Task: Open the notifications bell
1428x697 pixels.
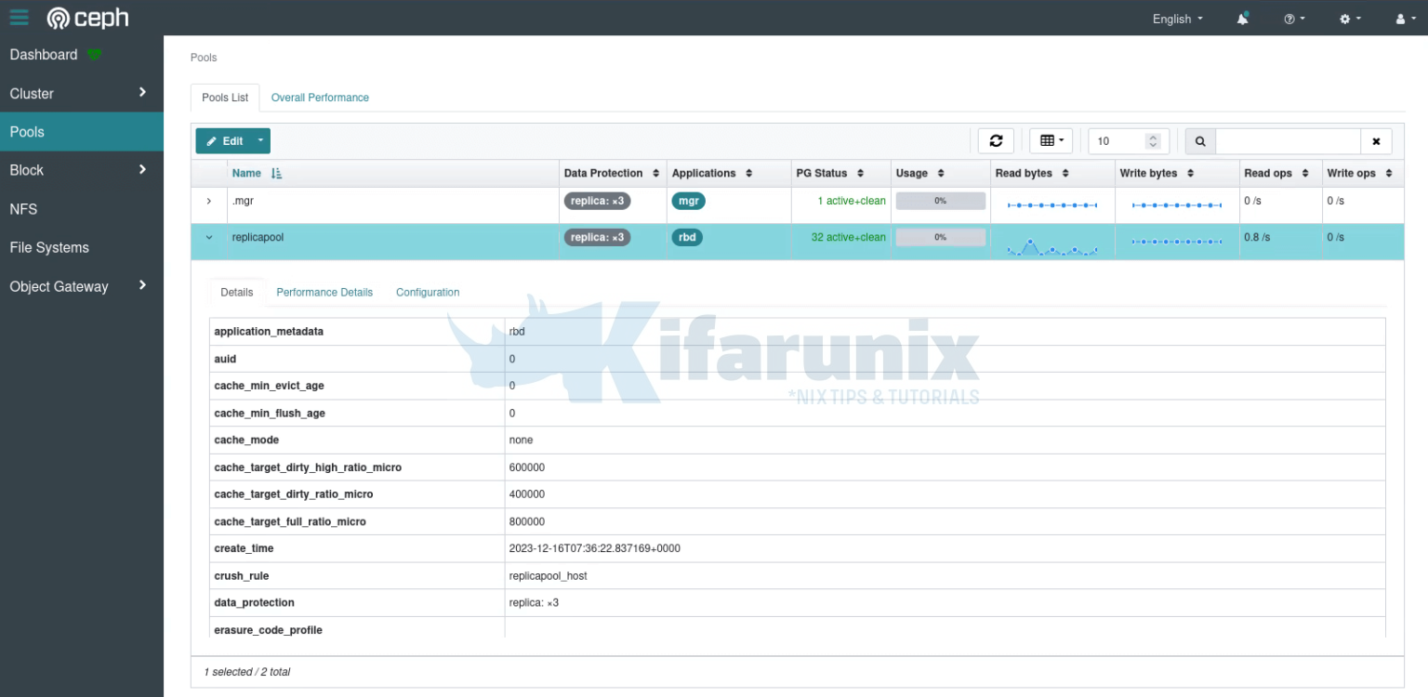Action: [1242, 19]
